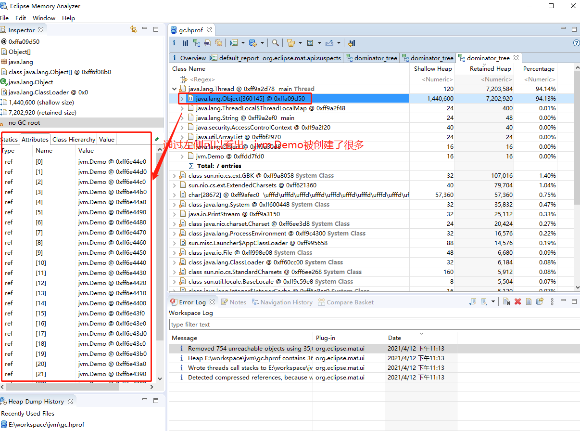The height and width of the screenshot is (431, 580).
Task: Open Dominator Tree from gc.hprof toolbar
Action: [x=197, y=43]
